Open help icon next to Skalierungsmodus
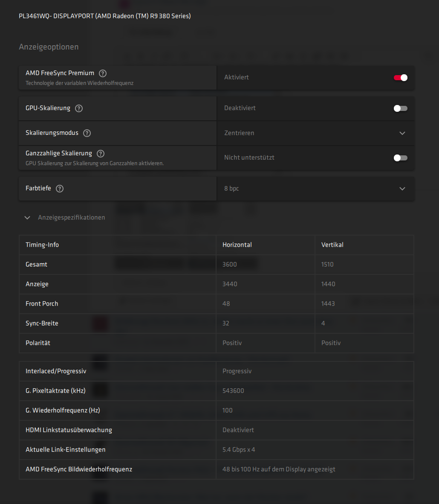Viewport: 439px width, 504px height. coord(87,133)
